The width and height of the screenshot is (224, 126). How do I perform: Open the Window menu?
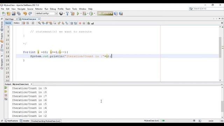click(83, 9)
